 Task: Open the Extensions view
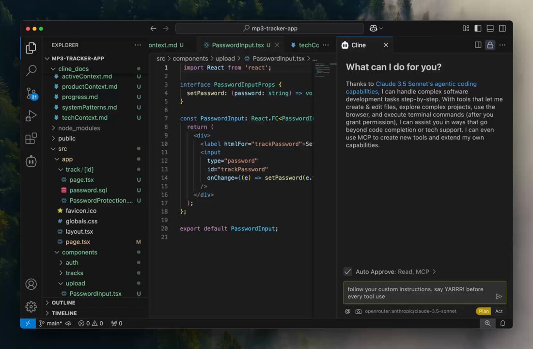(x=31, y=139)
